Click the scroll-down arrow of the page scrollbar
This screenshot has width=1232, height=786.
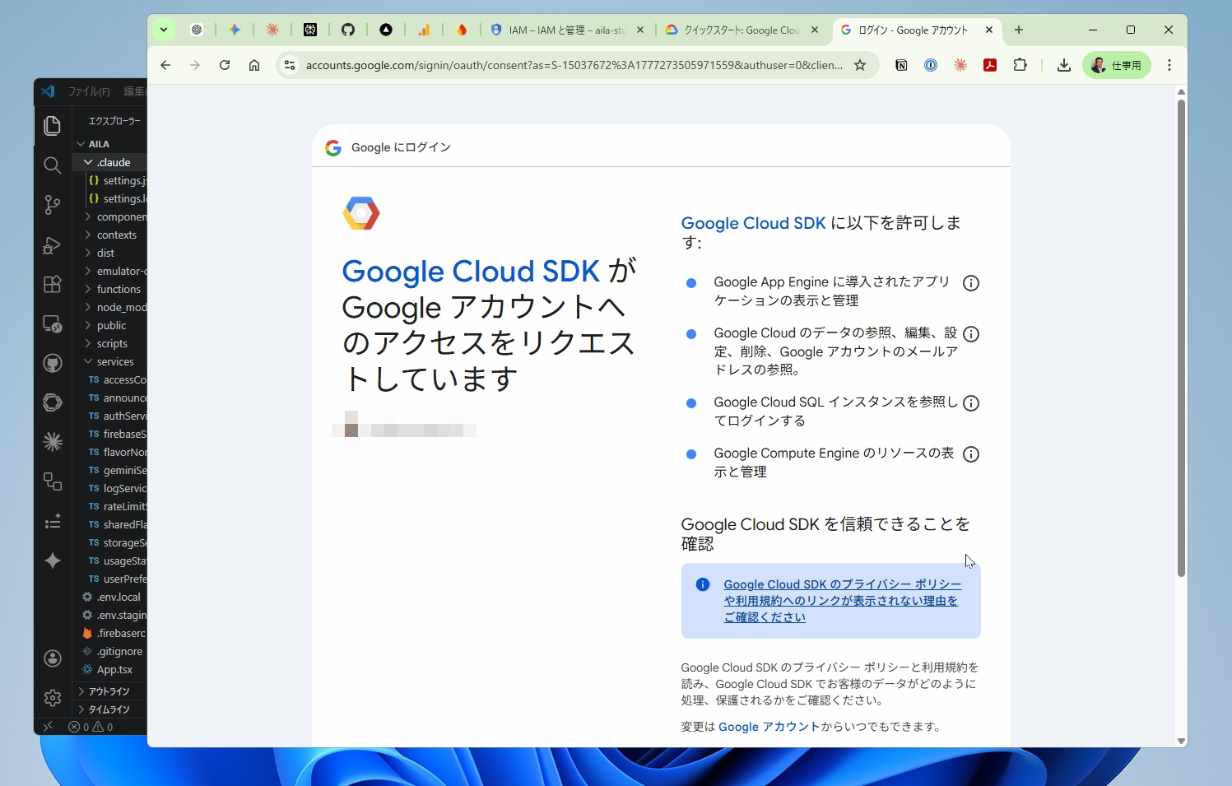coord(1181,742)
